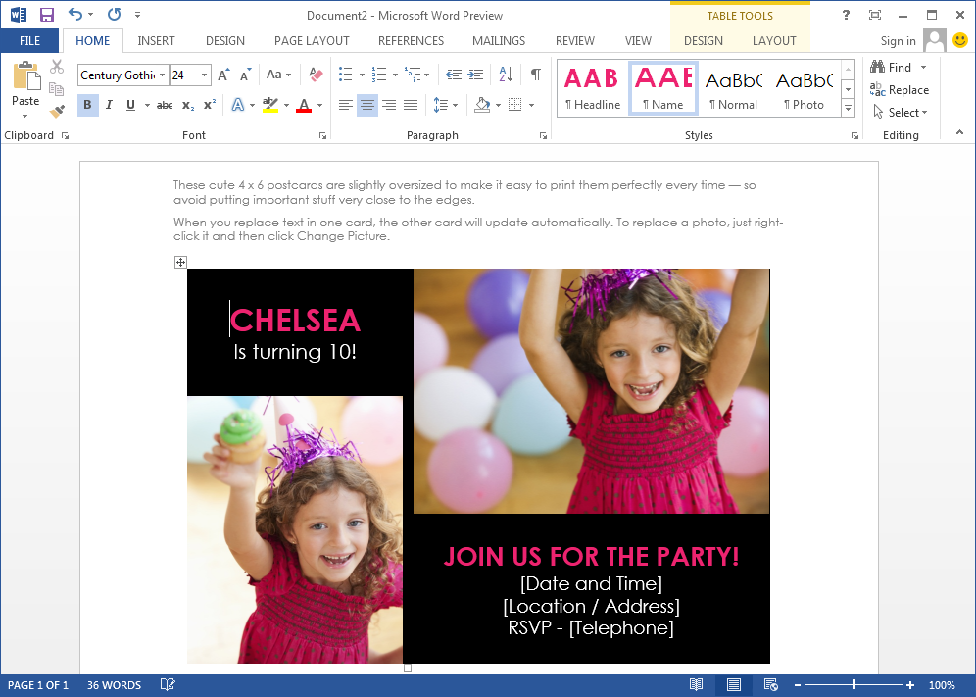Open the Sort icon in Paragraph group
This screenshot has height=697, width=976.
(508, 74)
